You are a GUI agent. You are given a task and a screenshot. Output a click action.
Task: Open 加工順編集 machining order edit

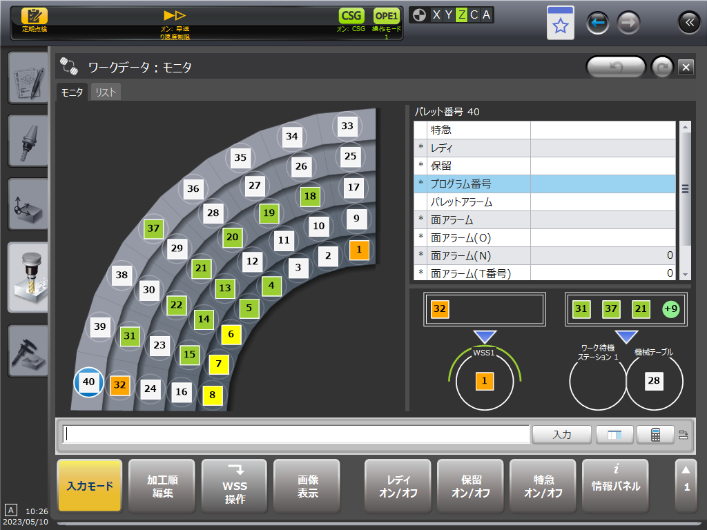[x=162, y=486]
